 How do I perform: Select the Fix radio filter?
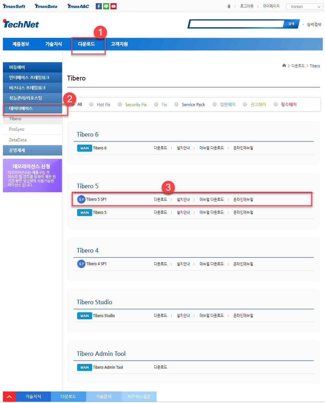[156, 104]
